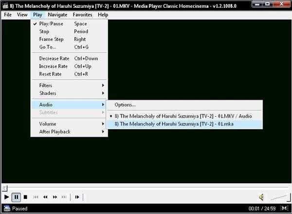Open the View menu
The width and height of the screenshot is (292, 214).
(x=22, y=15)
